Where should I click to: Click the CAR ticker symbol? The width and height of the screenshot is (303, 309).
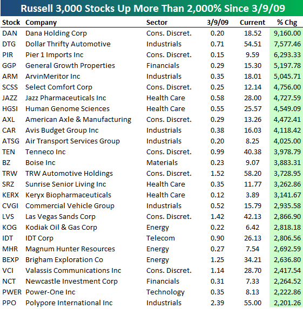(x=9, y=131)
